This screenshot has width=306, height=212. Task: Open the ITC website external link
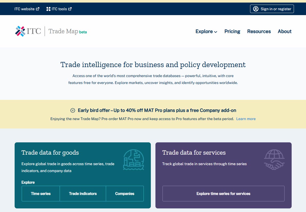pos(27,9)
